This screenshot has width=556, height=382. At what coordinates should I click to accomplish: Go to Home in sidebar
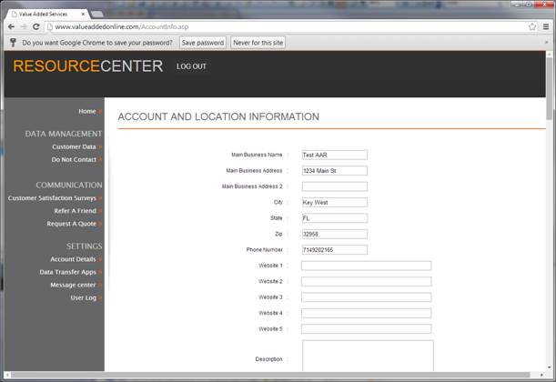pos(87,111)
